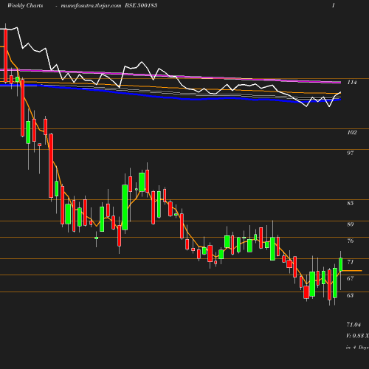Click the 97 price axis label
The image size is (369, 369).
pyautogui.click(x=351, y=153)
